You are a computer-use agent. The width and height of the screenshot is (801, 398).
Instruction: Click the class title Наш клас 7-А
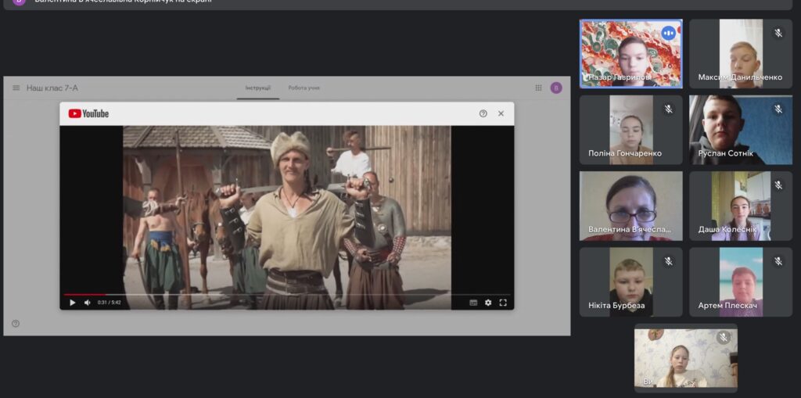(52, 88)
